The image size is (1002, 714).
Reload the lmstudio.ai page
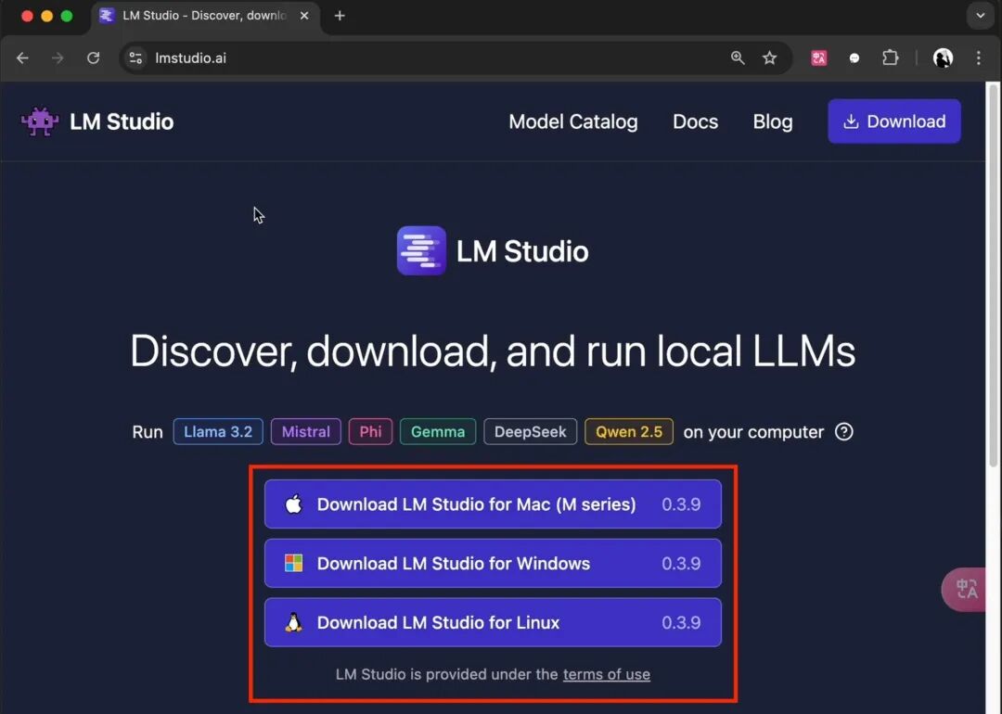click(94, 58)
